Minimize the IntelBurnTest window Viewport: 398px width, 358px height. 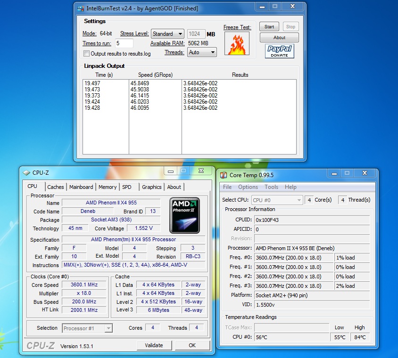pyautogui.click(x=262, y=7)
